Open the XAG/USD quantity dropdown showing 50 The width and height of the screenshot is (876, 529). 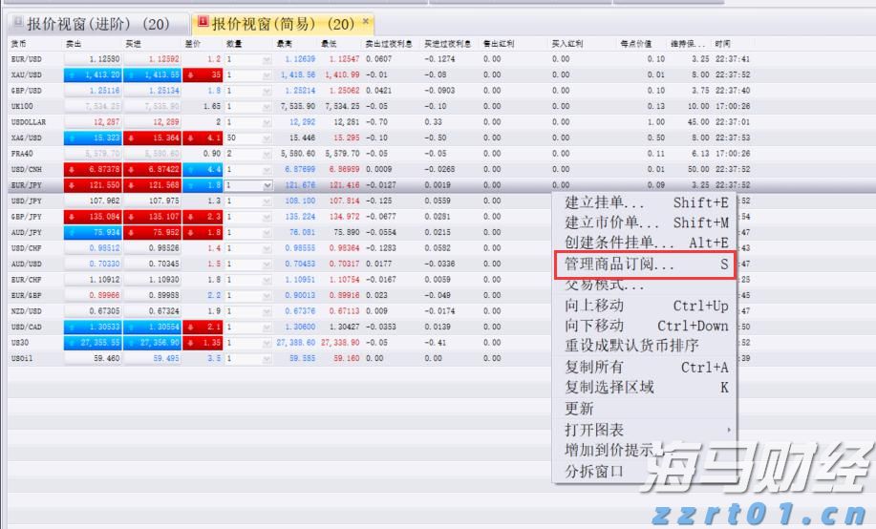click(x=267, y=138)
